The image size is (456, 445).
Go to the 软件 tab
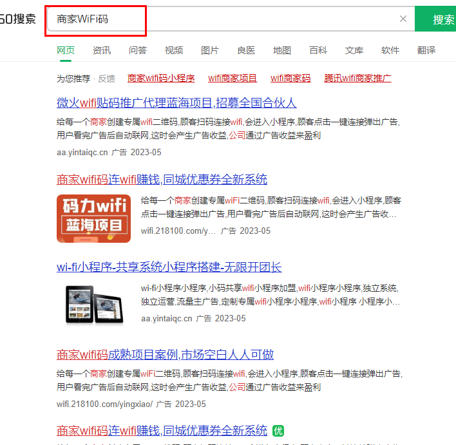pos(390,50)
